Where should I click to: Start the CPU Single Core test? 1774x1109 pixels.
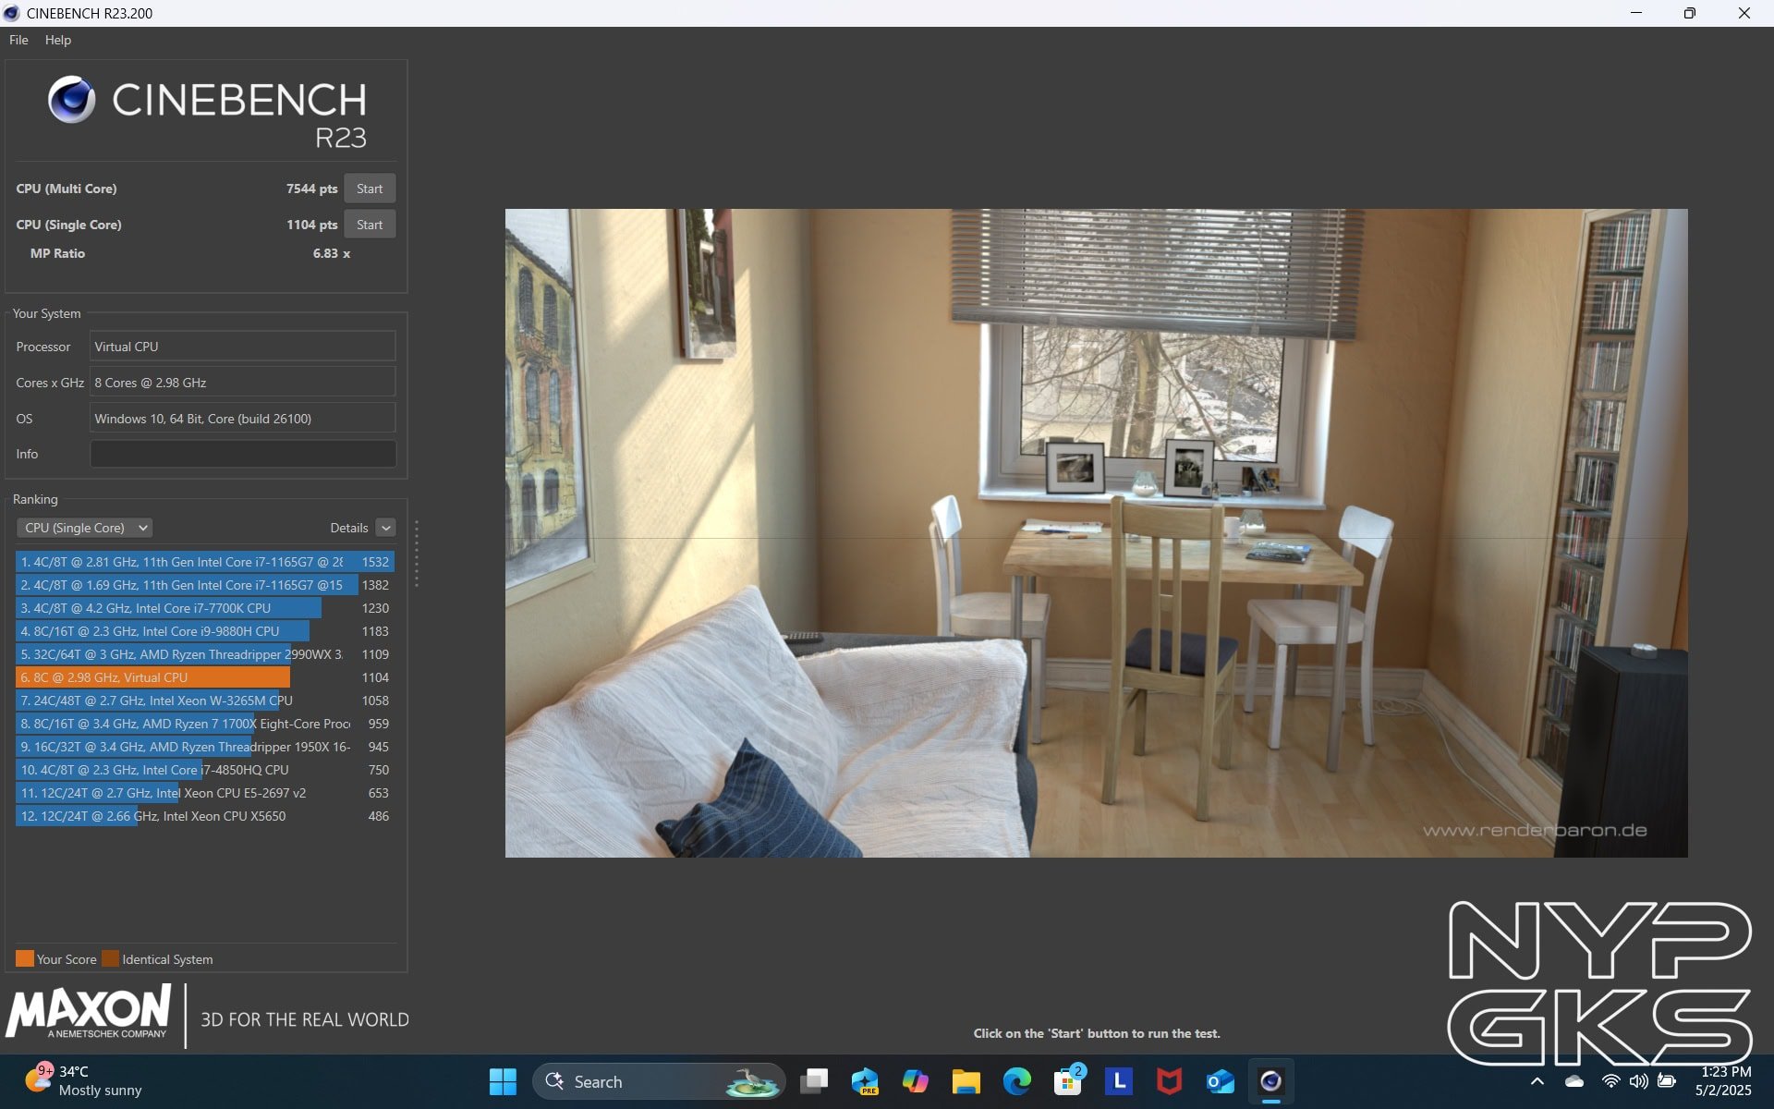pyautogui.click(x=370, y=225)
